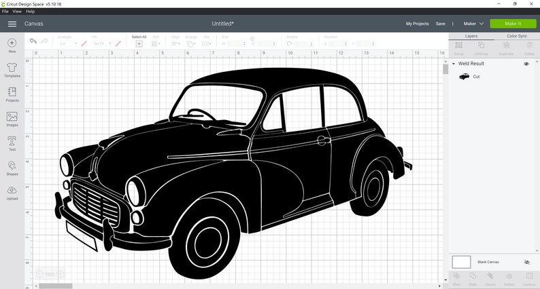540x289 pixels.
Task: Click the Redo arrow
Action: [x=44, y=41]
